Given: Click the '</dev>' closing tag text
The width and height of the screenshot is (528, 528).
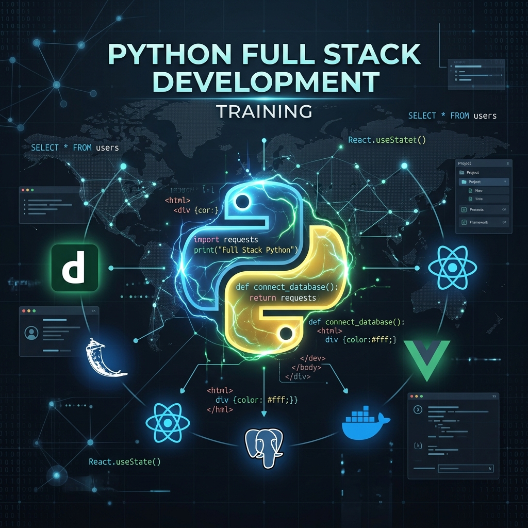Looking at the screenshot, I should tap(312, 358).
